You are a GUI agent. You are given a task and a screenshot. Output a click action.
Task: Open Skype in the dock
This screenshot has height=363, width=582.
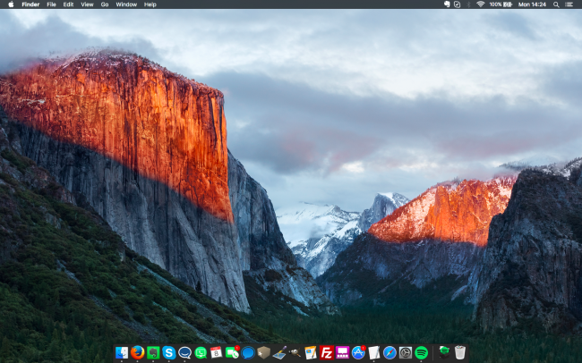[x=169, y=352]
